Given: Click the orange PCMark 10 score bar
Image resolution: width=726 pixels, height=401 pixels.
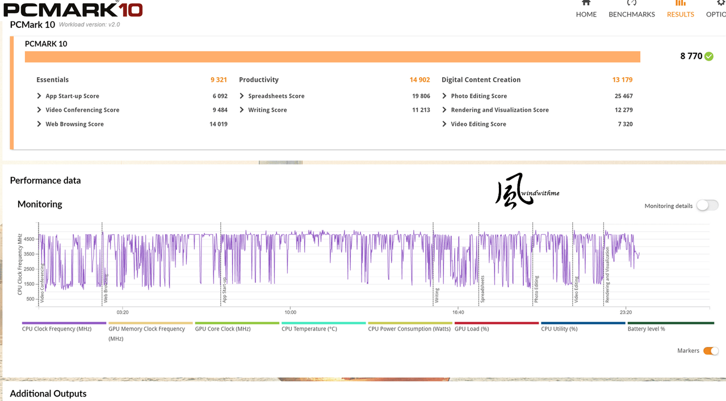Looking at the screenshot, I should [x=333, y=57].
